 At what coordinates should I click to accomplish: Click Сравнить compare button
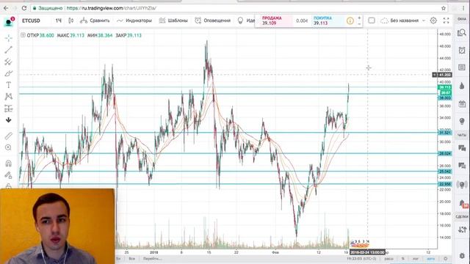point(95,21)
